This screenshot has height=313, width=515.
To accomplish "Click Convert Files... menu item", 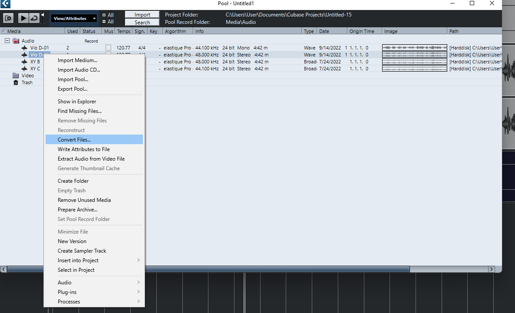I will (x=94, y=140).
